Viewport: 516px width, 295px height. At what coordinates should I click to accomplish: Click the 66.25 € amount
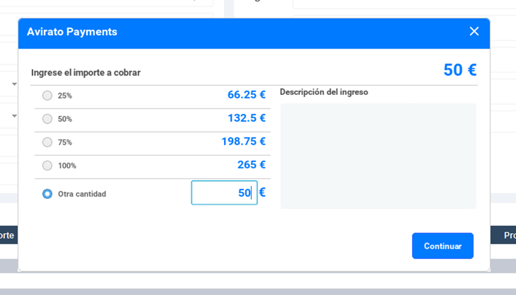pyautogui.click(x=246, y=95)
